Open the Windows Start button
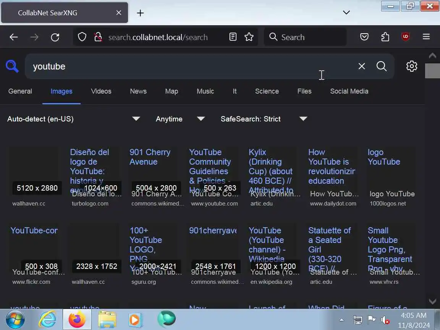The image size is (440, 330). [15, 319]
